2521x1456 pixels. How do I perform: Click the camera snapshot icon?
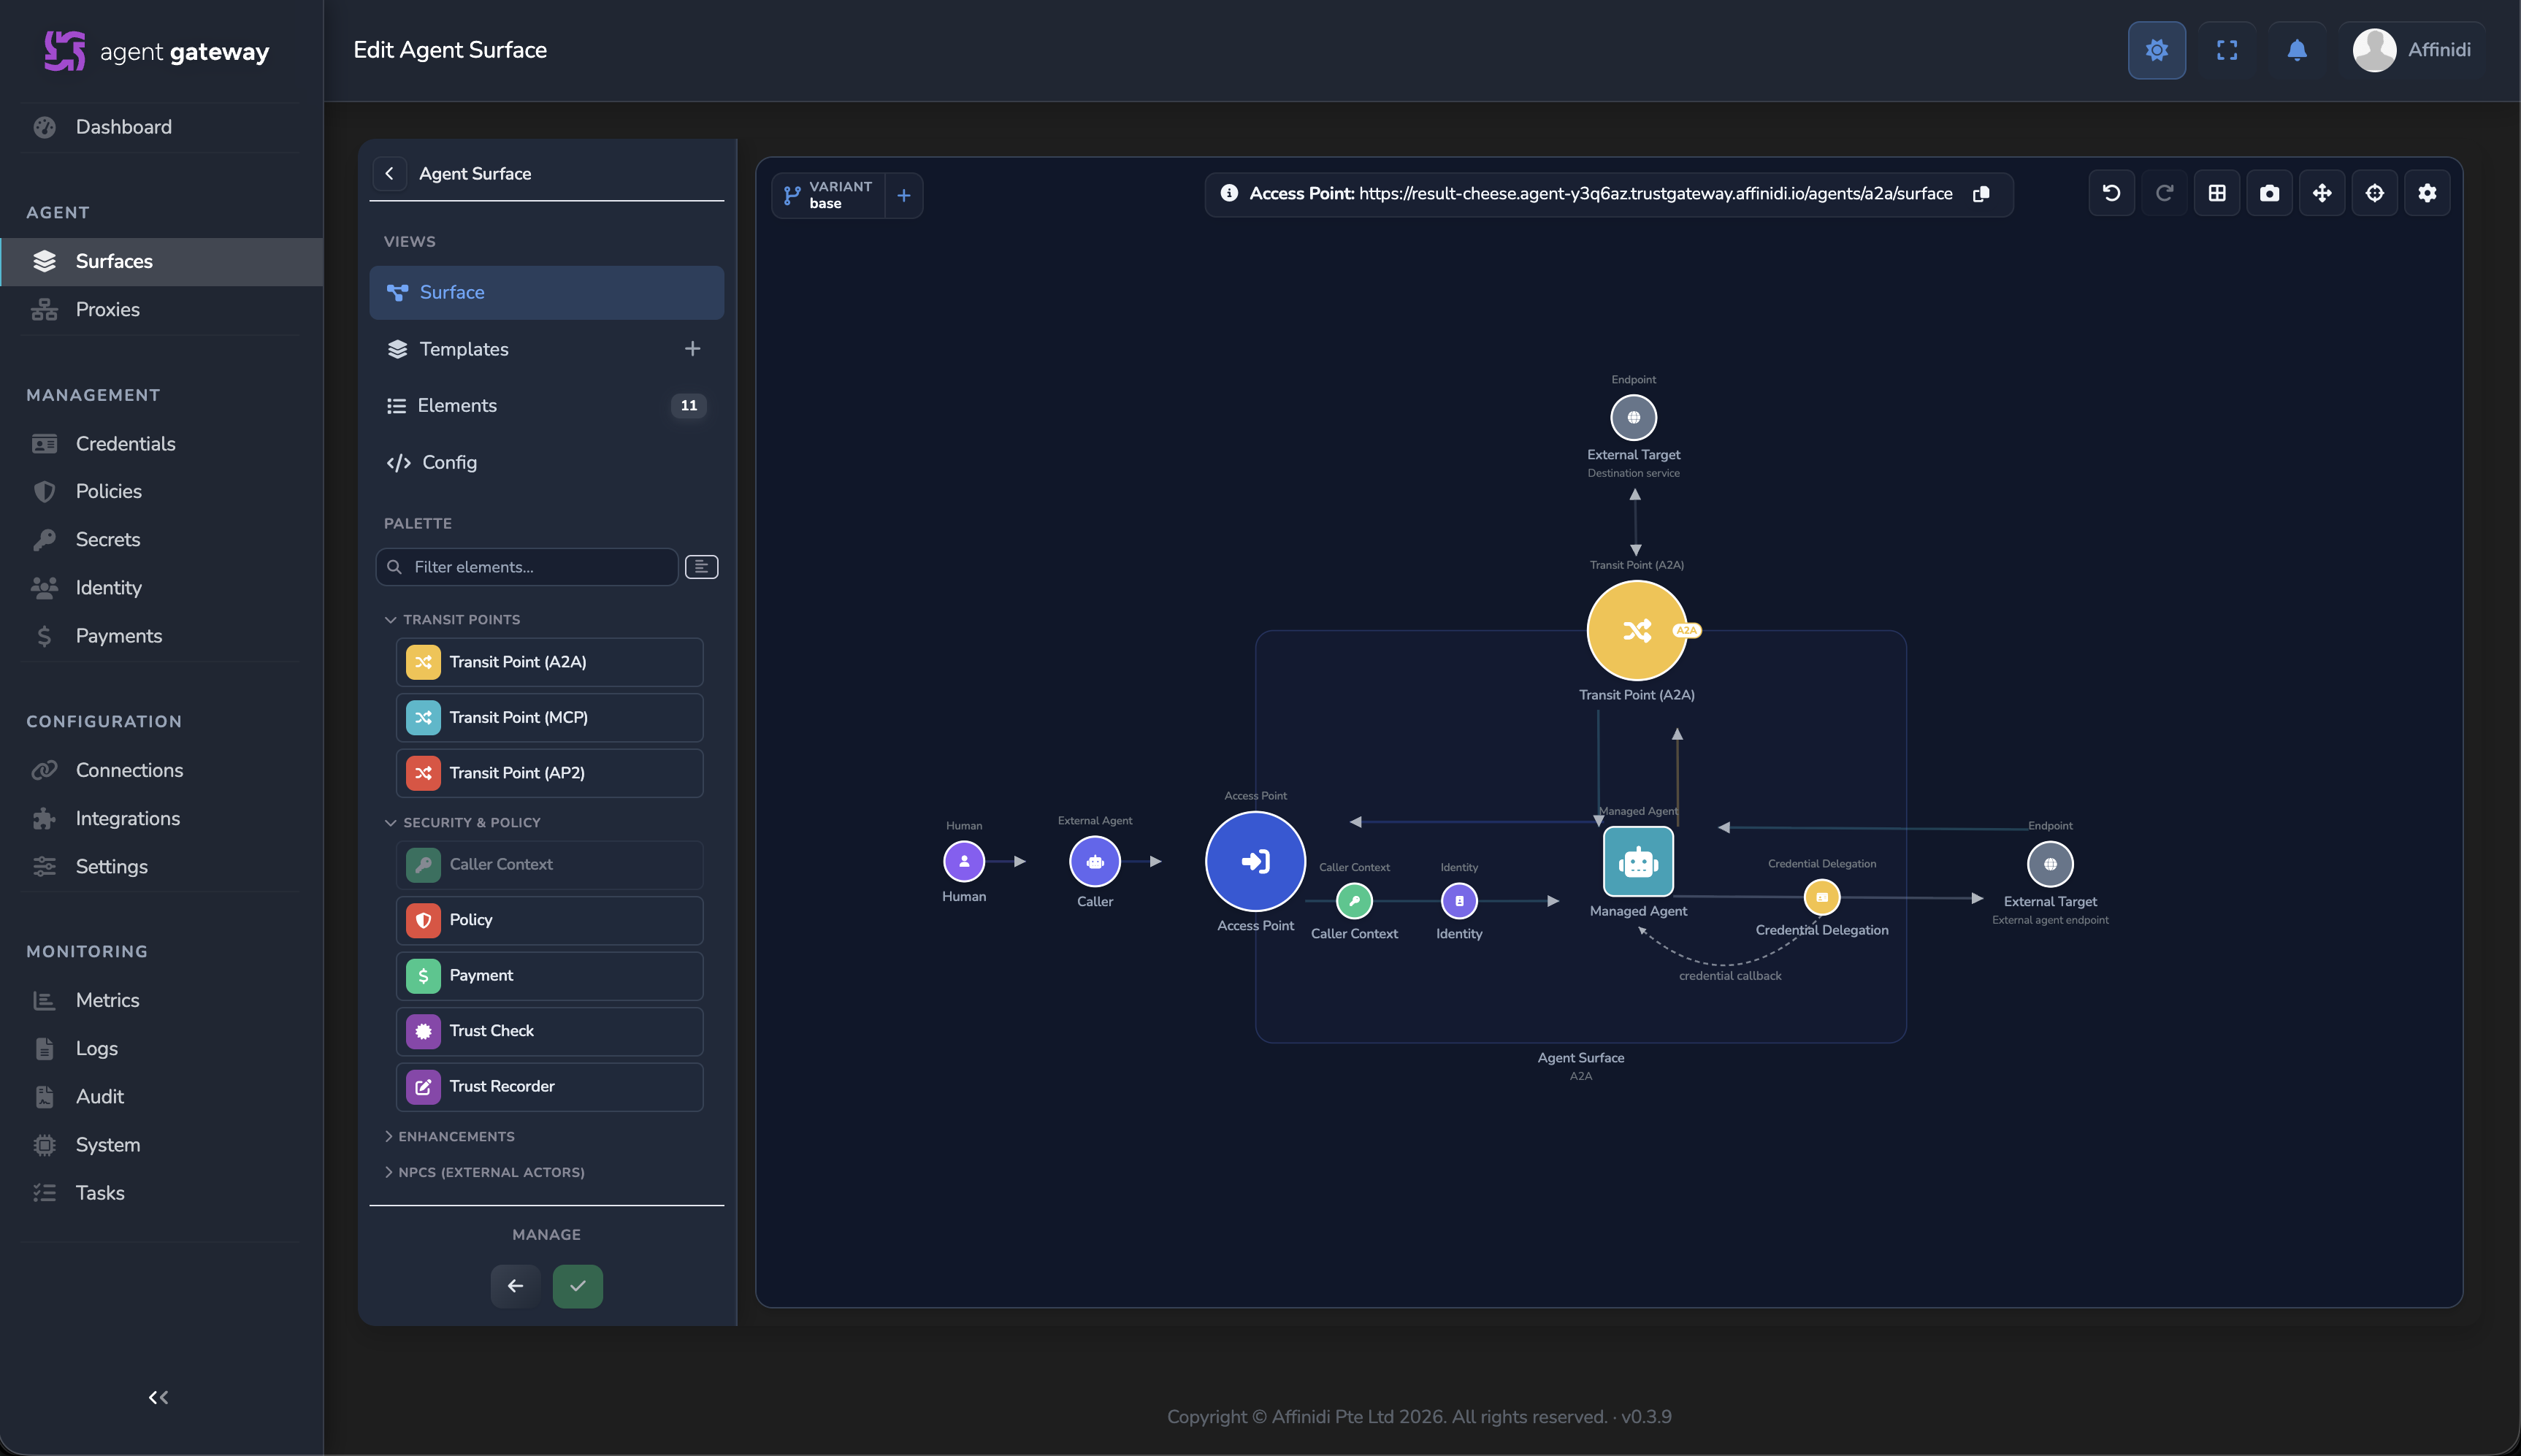pyautogui.click(x=2269, y=193)
